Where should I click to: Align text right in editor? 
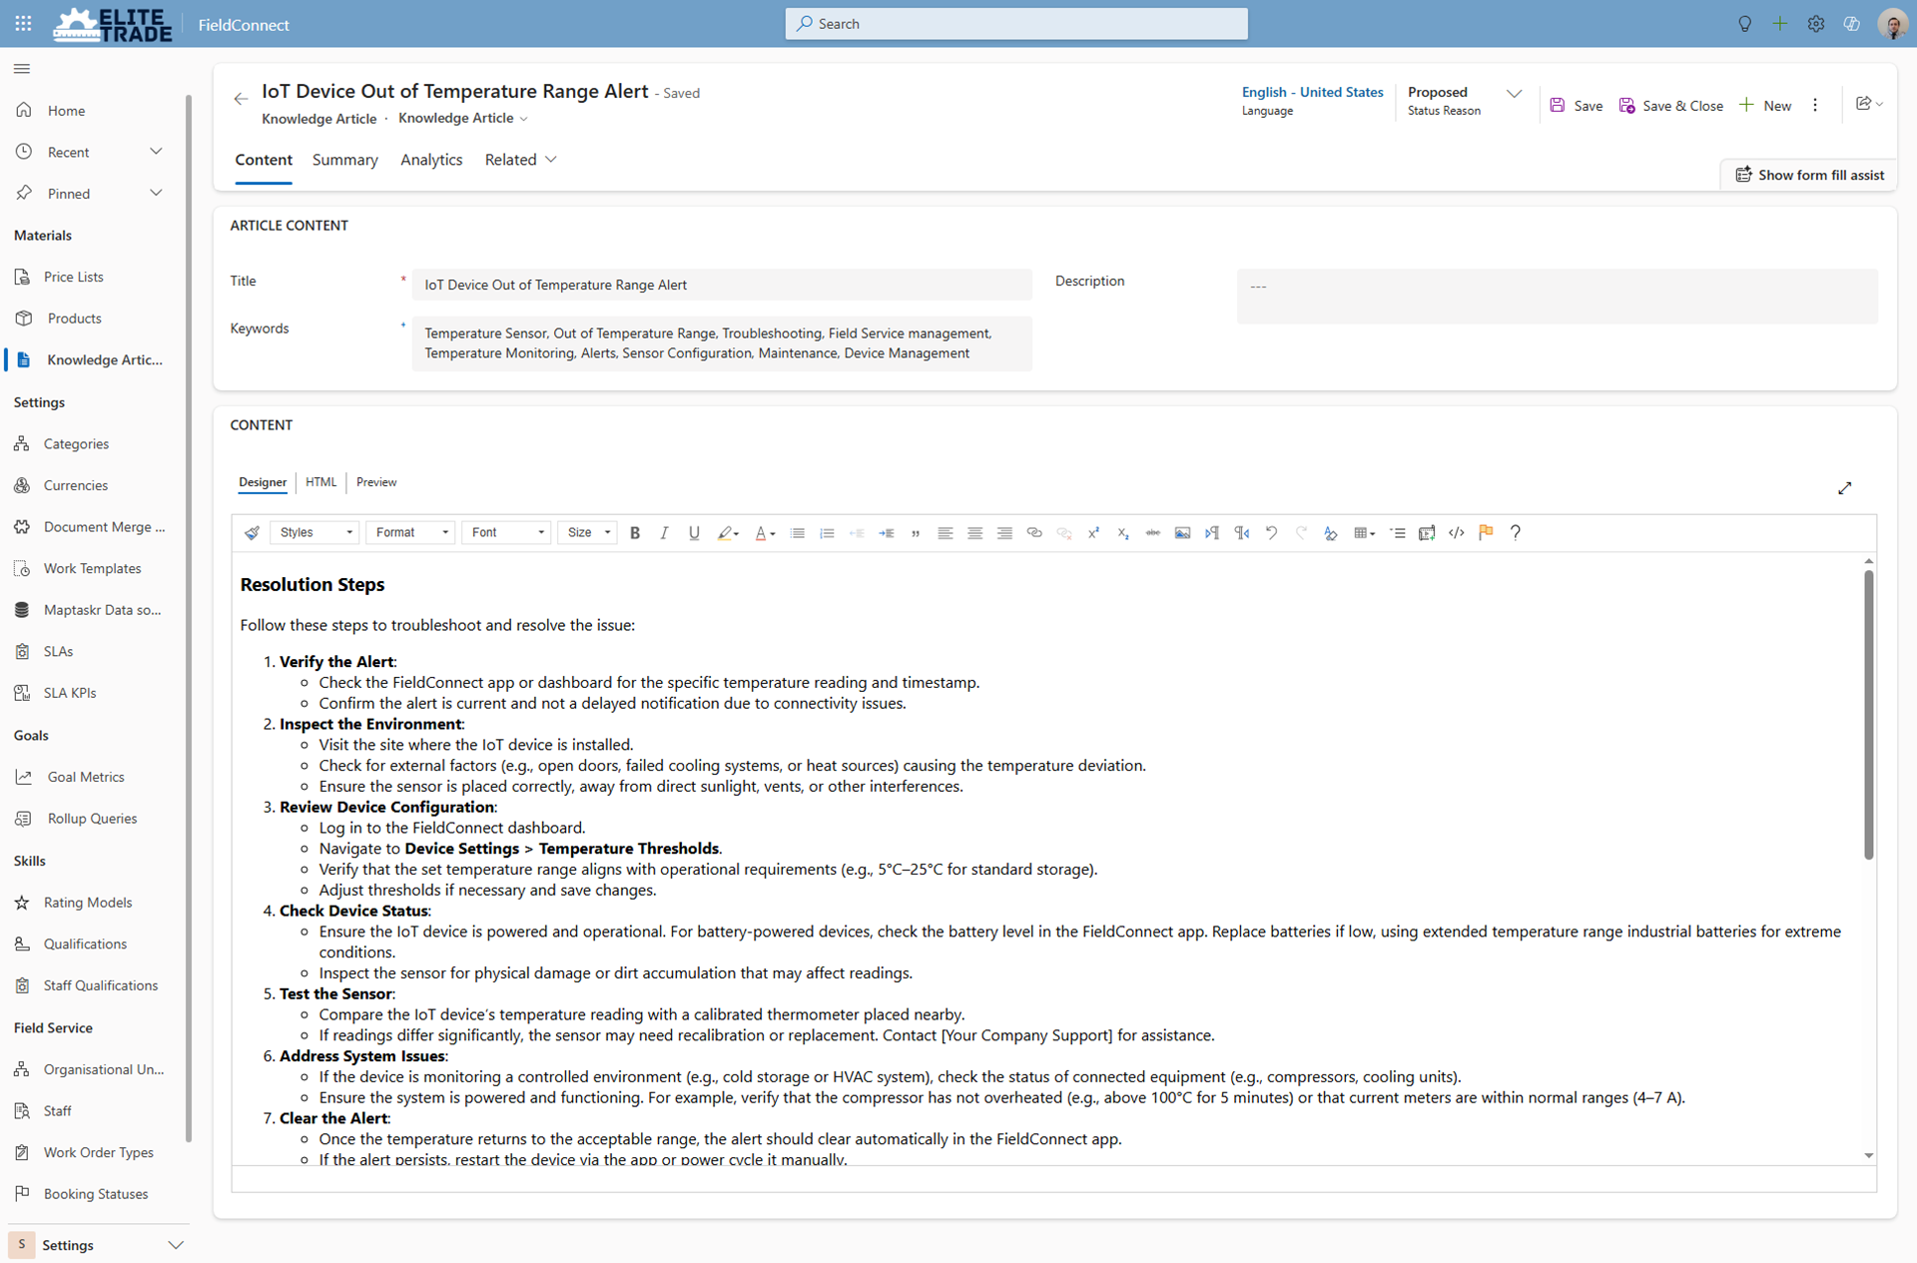(x=1004, y=533)
